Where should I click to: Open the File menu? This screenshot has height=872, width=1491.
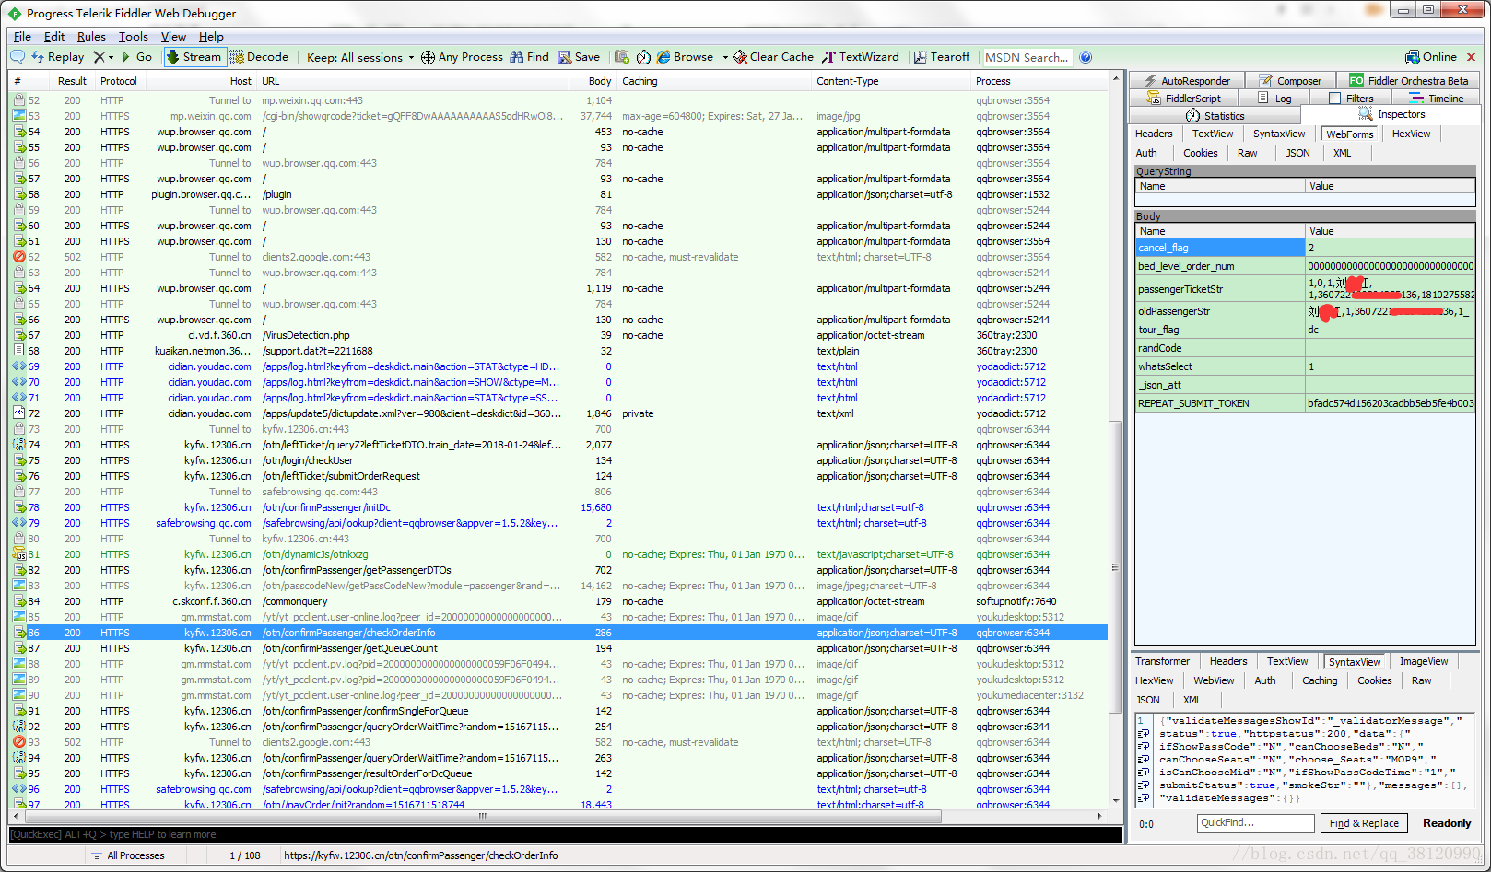tap(22, 37)
